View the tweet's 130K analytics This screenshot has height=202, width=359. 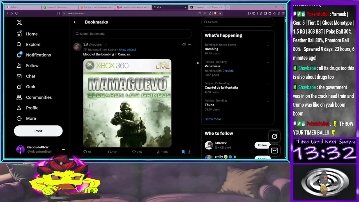click(162, 152)
